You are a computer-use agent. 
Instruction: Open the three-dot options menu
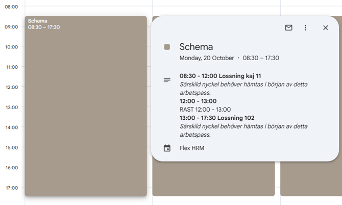[305, 28]
